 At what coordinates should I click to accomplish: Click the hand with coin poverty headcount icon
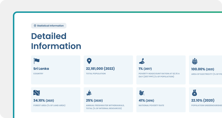point(142,61)
